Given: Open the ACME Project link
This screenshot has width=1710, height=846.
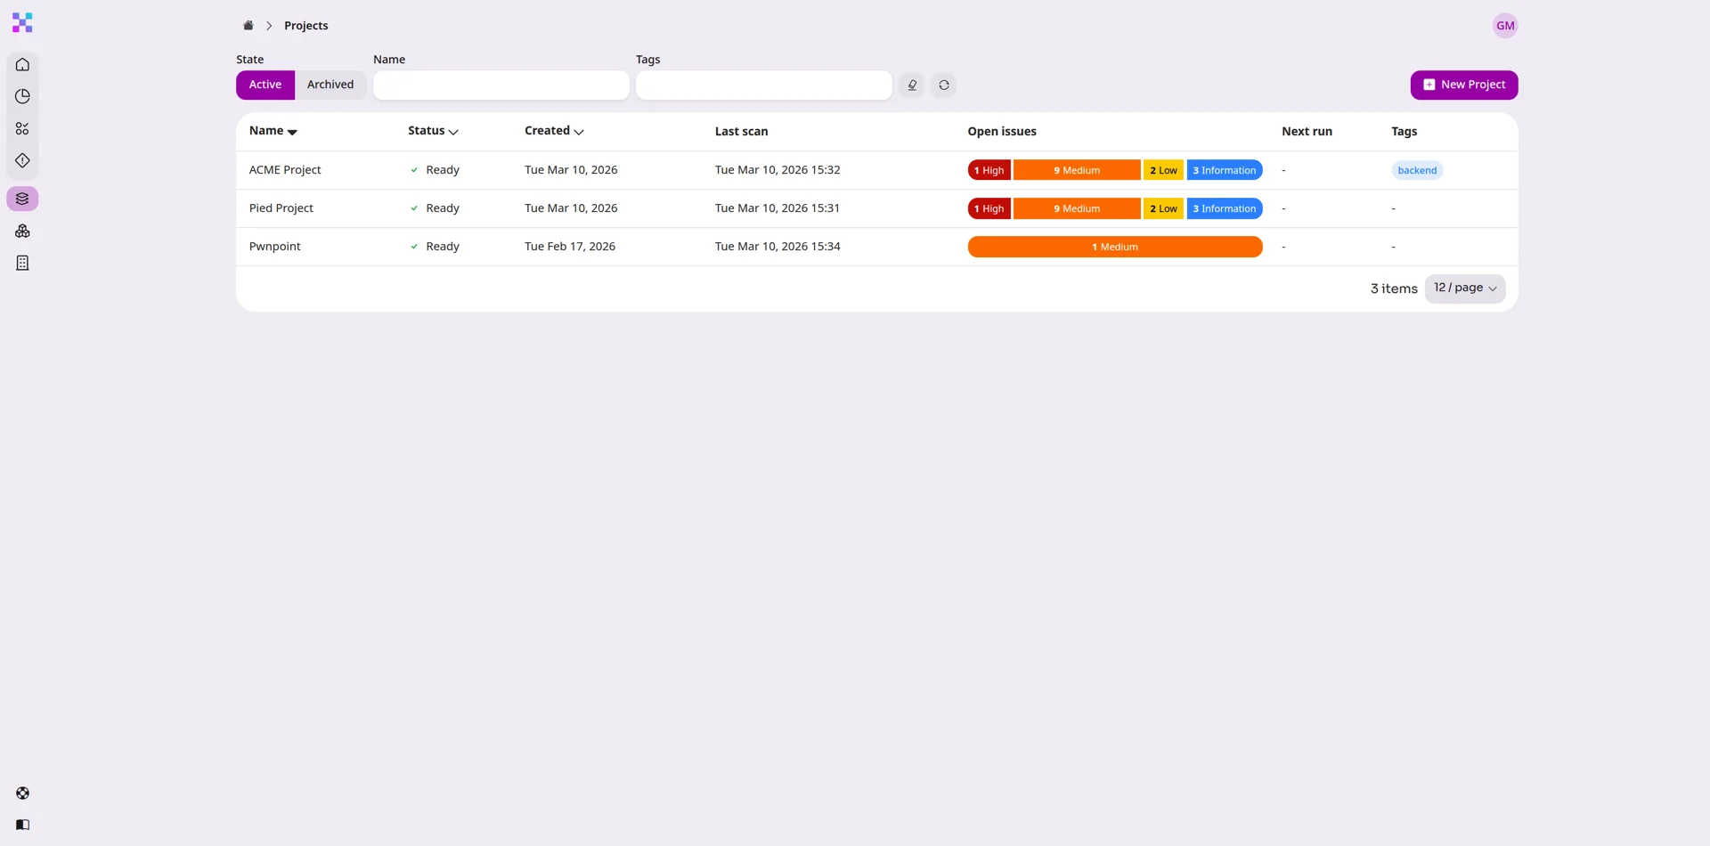Looking at the screenshot, I should [x=285, y=169].
